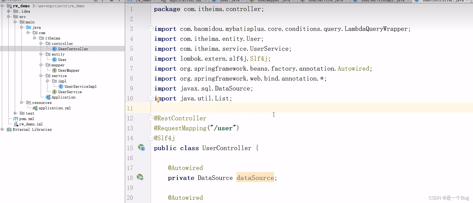The height and width of the screenshot is (203, 473).
Task: Click the resources folder icon
Action: [x=29, y=103]
